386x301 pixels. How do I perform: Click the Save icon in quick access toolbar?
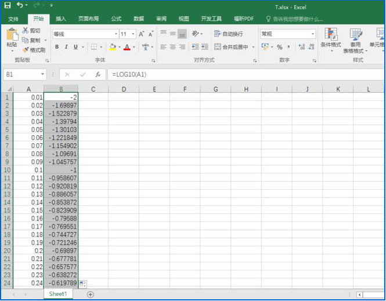pos(8,5)
